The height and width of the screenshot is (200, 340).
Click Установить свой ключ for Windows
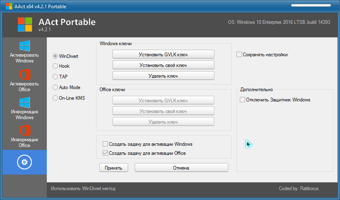tap(163, 65)
